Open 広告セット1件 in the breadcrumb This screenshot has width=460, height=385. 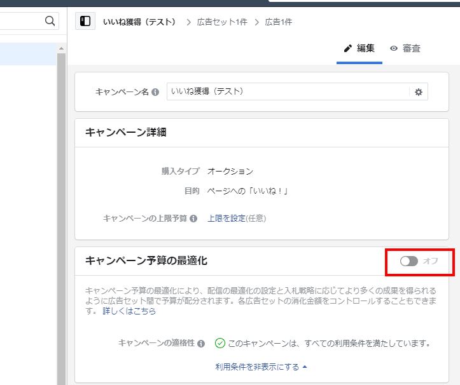(x=222, y=22)
